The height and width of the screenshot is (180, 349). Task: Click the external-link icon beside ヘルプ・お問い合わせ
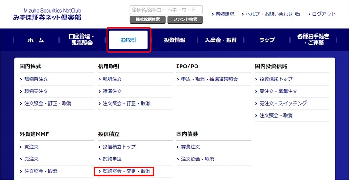point(297,14)
